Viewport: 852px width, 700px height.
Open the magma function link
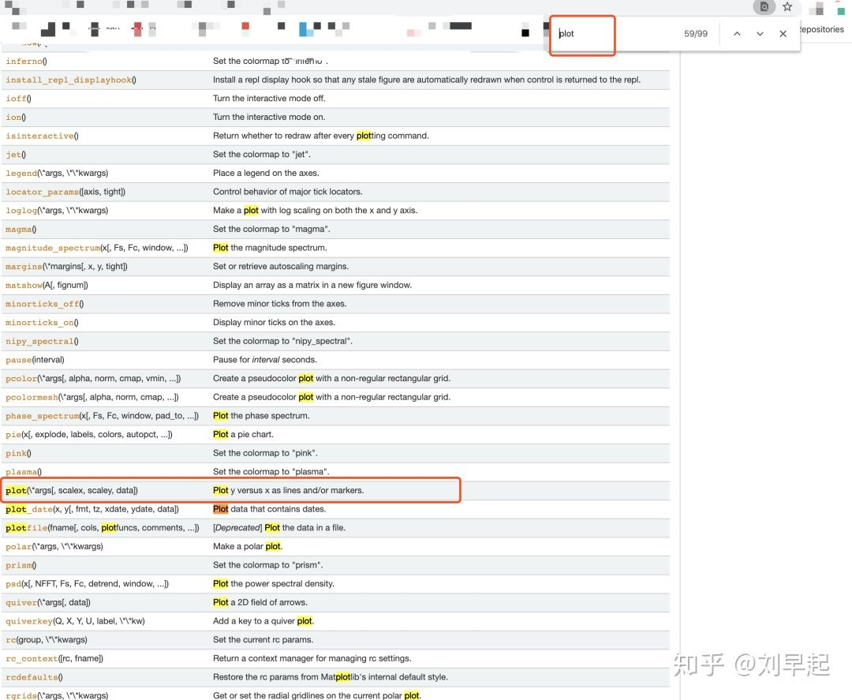coord(18,230)
